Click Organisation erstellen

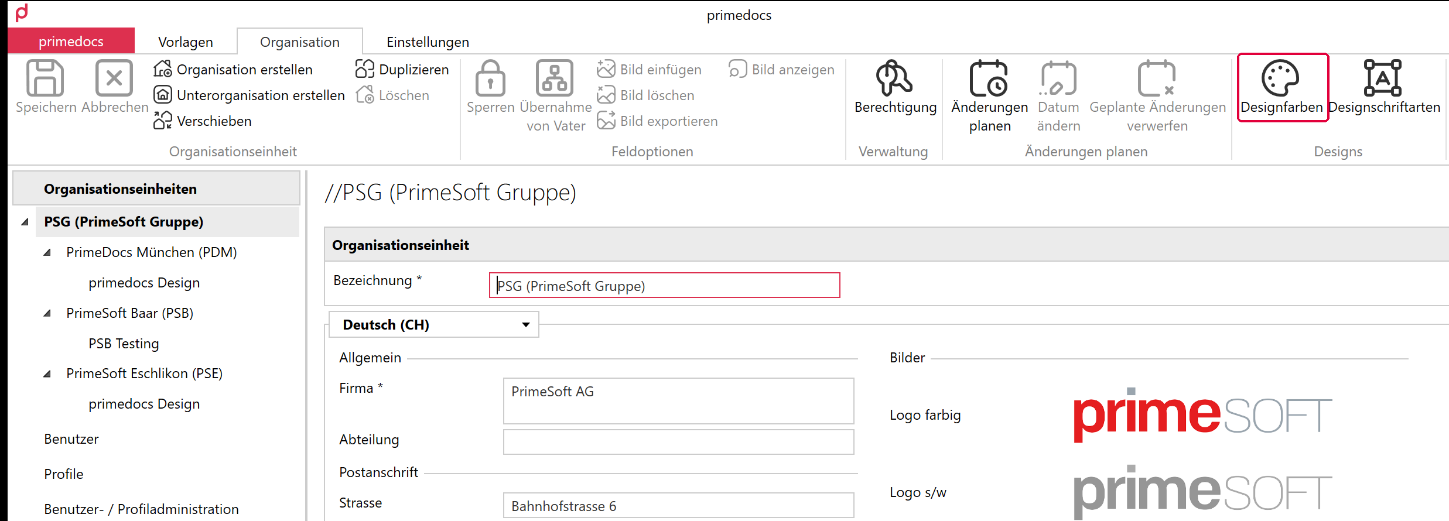(233, 70)
